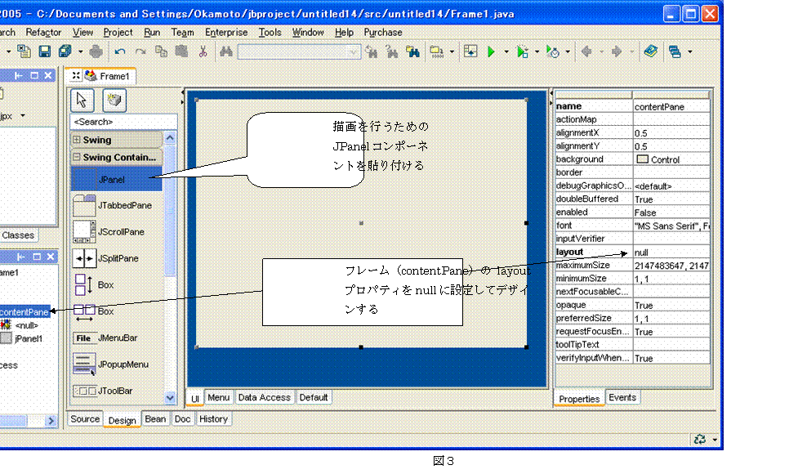The height and width of the screenshot is (474, 798).
Task: Click the Print toolbar icon
Action: click(x=96, y=51)
